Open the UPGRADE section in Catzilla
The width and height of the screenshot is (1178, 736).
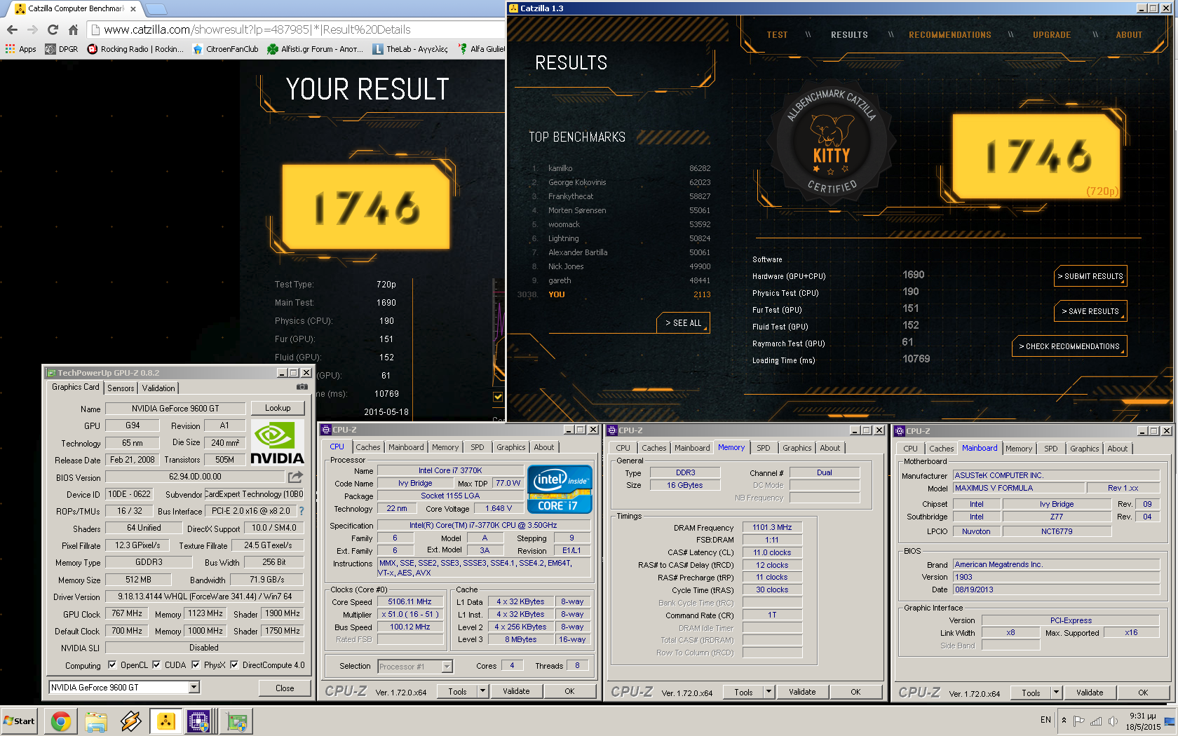click(1052, 34)
